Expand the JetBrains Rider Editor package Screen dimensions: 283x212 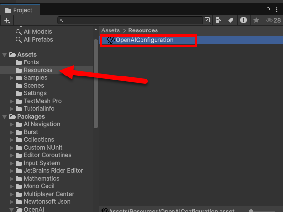click(x=11, y=171)
